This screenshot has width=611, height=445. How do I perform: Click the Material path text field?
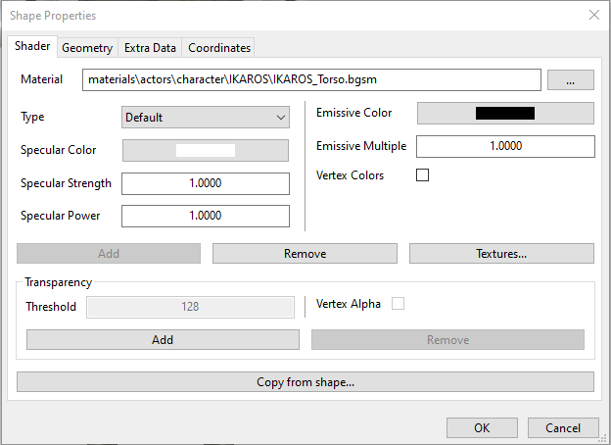311,80
